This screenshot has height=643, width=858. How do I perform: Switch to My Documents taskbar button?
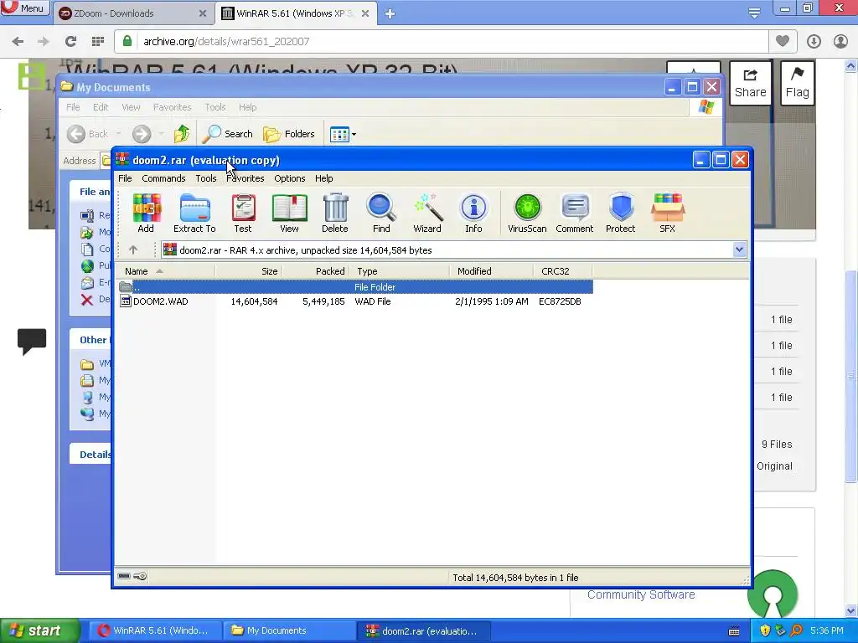289,630
